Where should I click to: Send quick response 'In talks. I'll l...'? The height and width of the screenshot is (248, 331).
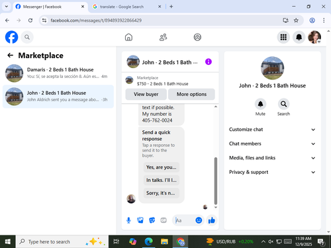point(162,180)
